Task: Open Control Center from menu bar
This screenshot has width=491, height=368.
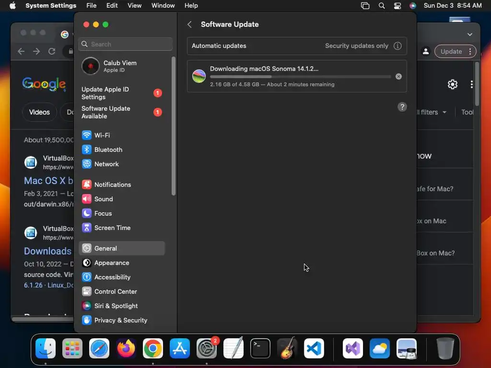Action: tap(397, 6)
